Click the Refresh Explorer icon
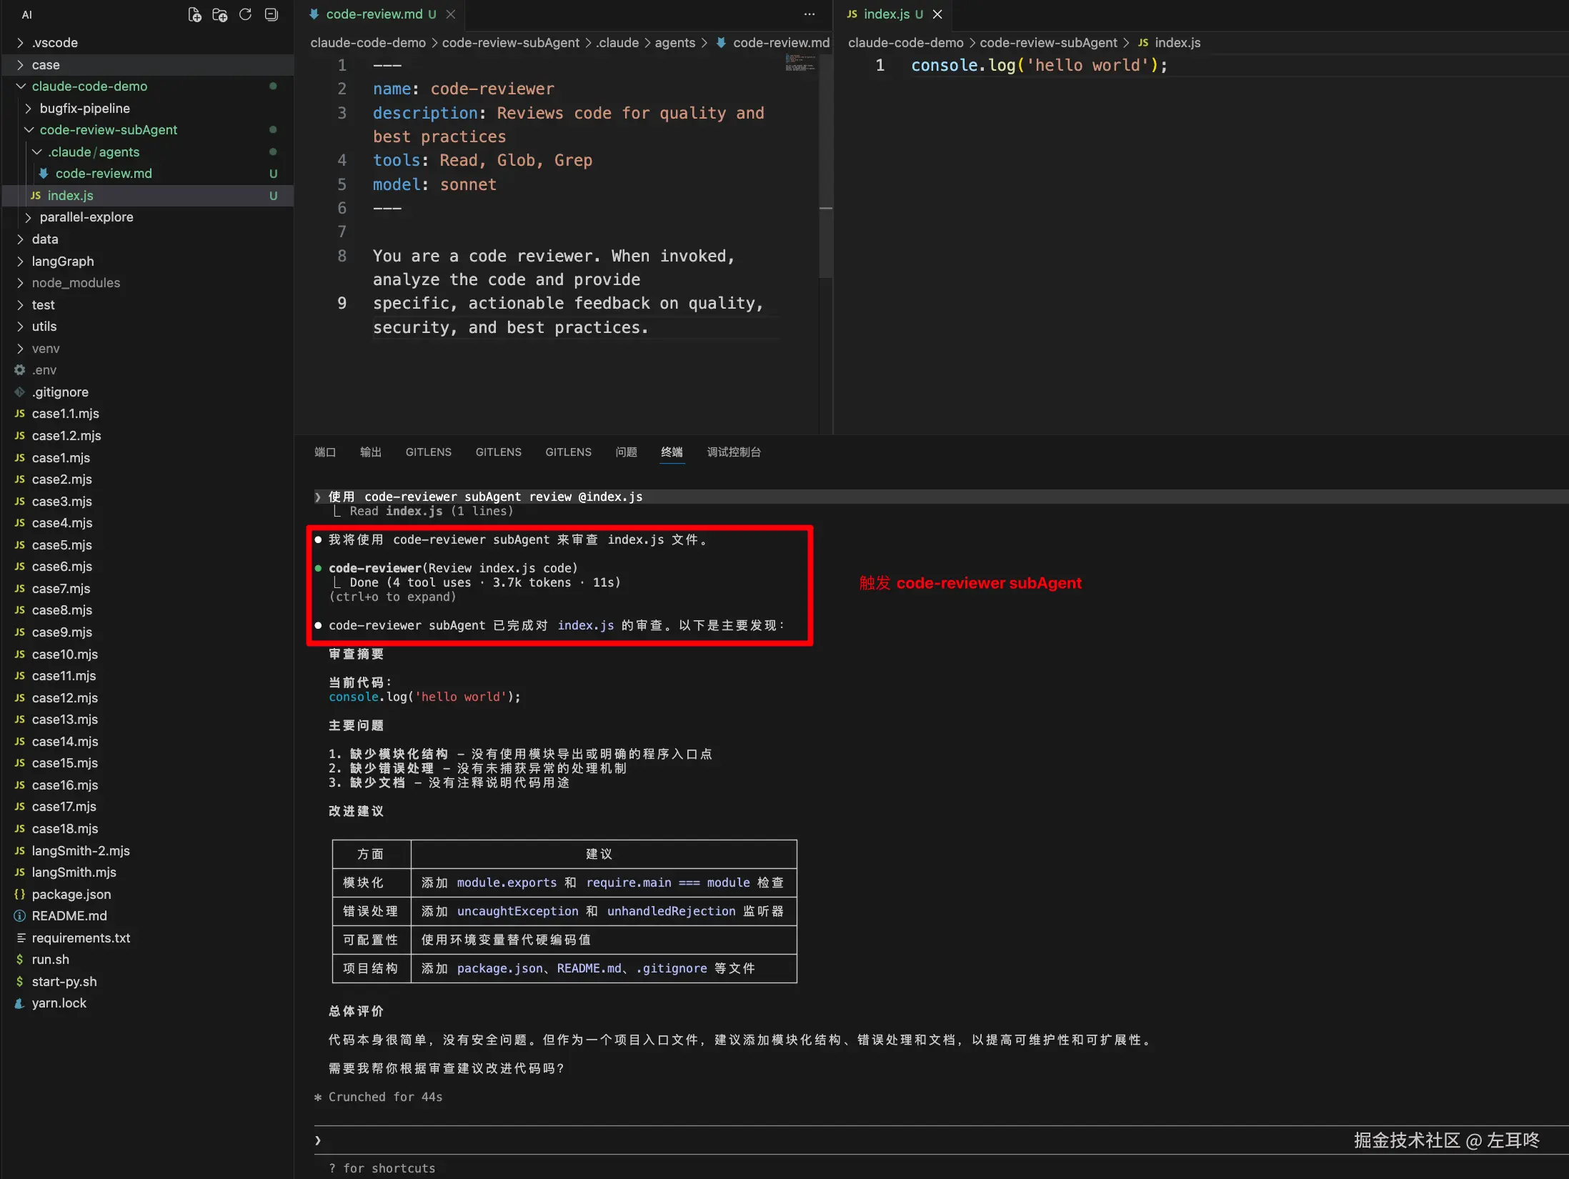Screen dimensions: 1569x1179 tap(245, 14)
